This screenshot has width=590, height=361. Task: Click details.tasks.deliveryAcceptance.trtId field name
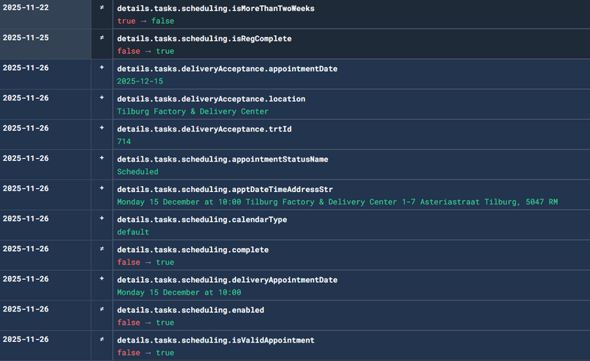pos(204,129)
